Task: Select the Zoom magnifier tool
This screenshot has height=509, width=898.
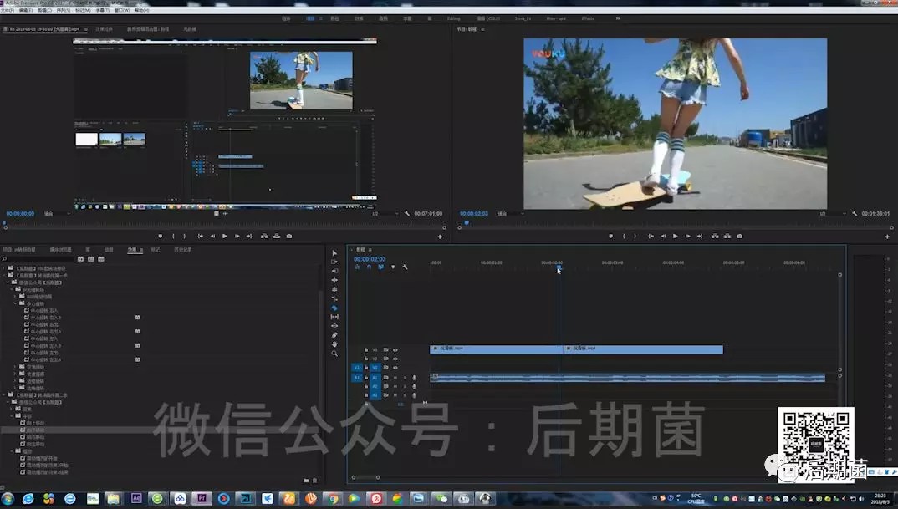Action: point(334,354)
